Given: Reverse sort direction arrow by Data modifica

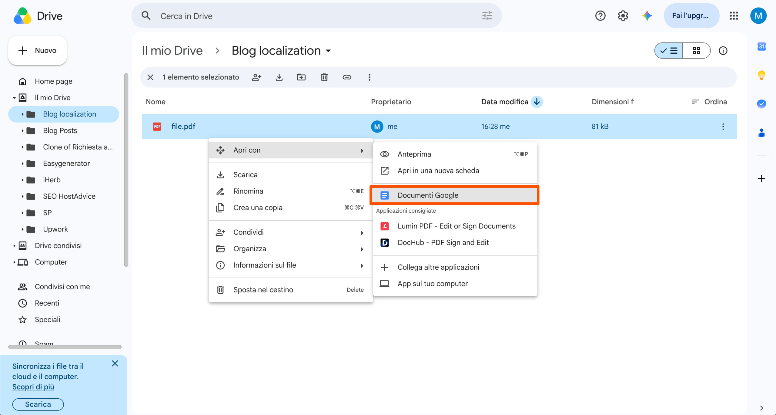Looking at the screenshot, I should (537, 102).
